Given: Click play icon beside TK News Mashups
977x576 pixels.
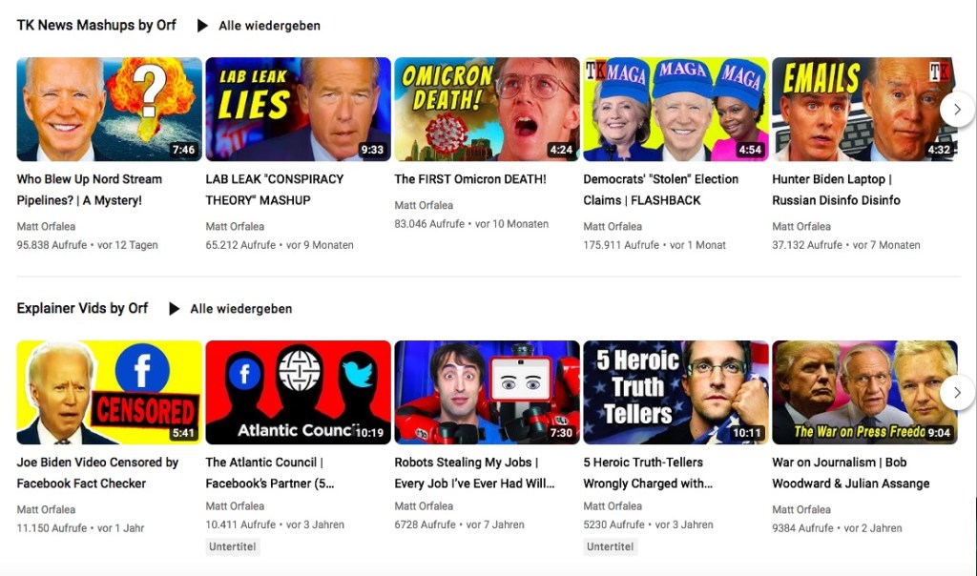Looking at the screenshot, I should (202, 26).
